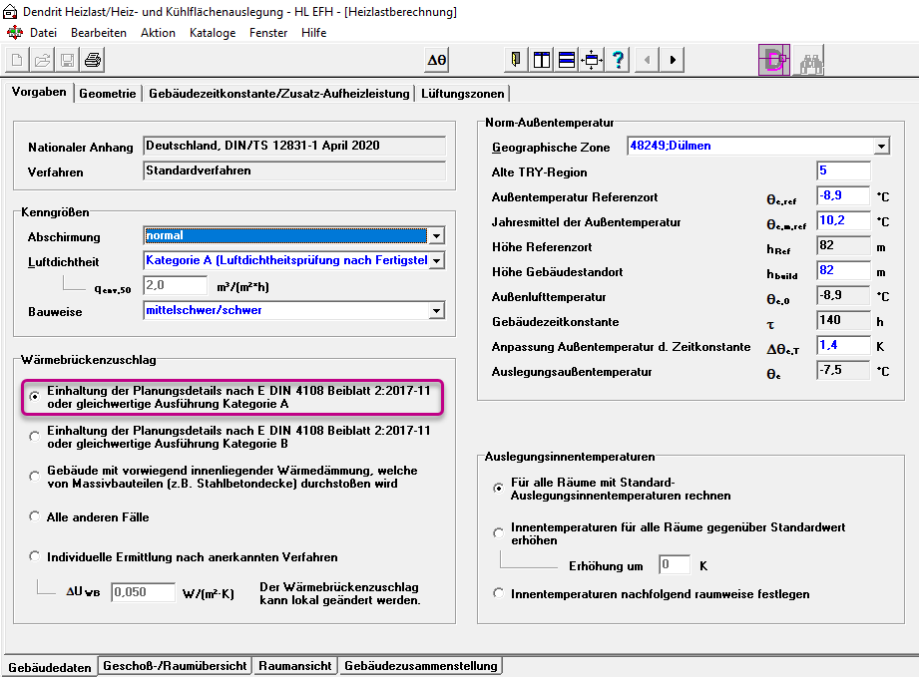Screen dimensions: 919x677
Task: Open help with the question mark icon
Action: click(x=618, y=60)
